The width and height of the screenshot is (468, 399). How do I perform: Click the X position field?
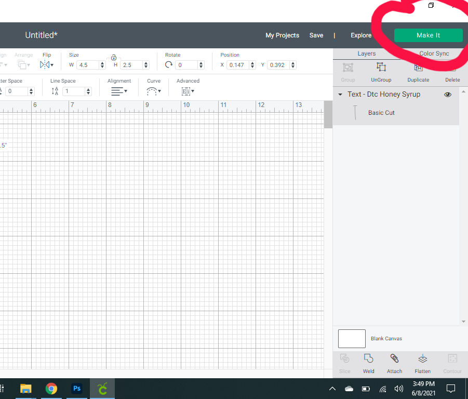238,65
